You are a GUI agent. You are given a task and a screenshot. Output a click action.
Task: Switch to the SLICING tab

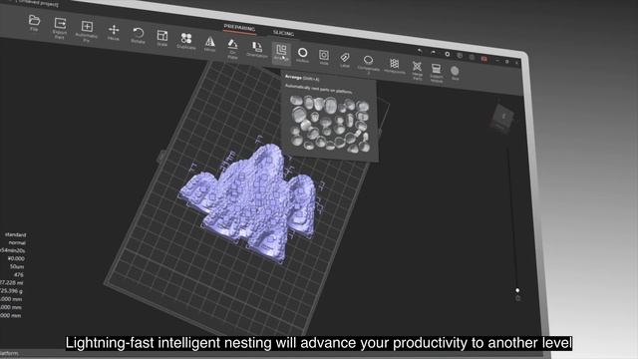tap(283, 33)
